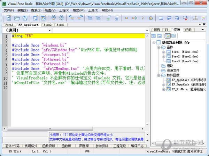Toggle the fourth resource panel view icon
Screen dimensions: 209x156
coord(173,36)
